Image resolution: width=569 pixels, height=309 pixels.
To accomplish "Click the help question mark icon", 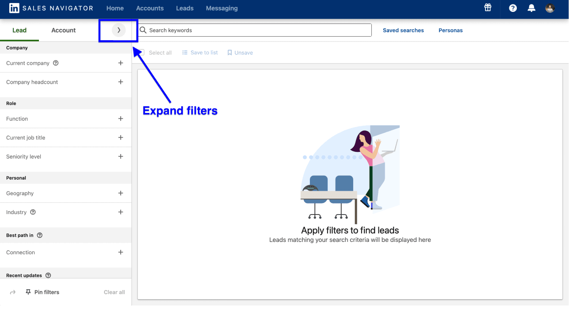I will pyautogui.click(x=512, y=8).
